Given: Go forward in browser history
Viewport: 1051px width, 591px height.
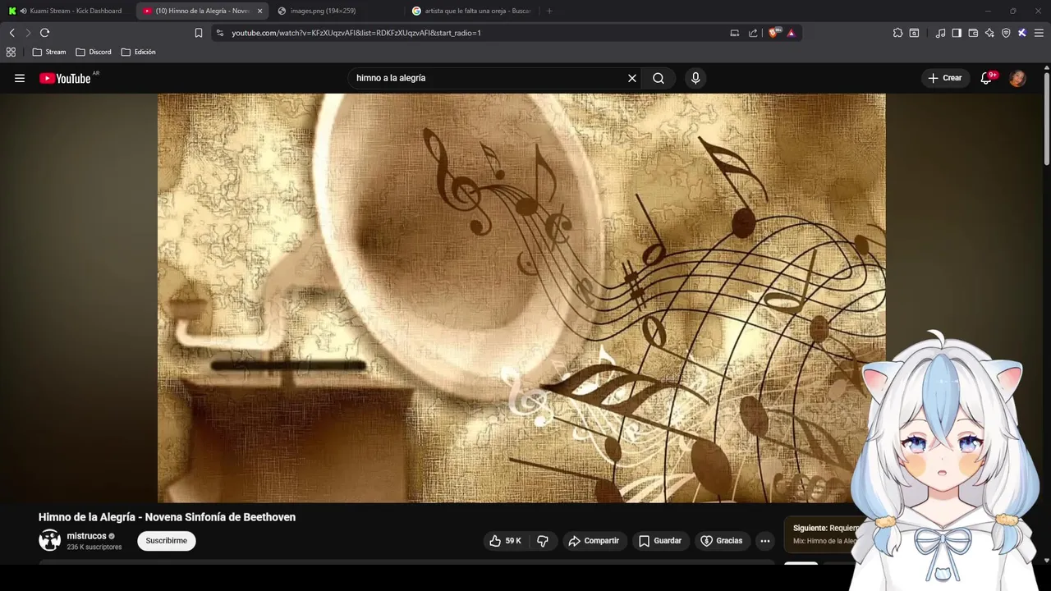Looking at the screenshot, I should click(28, 33).
